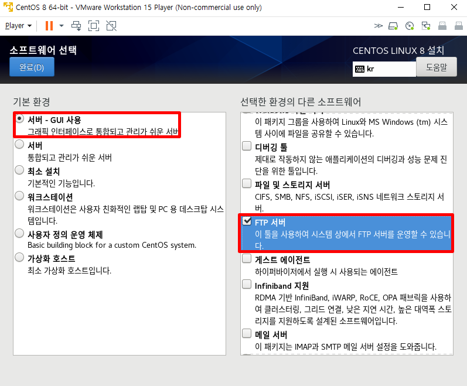This screenshot has width=467, height=386.
Task: Click the keyboard icon beside kr
Action: [360, 69]
